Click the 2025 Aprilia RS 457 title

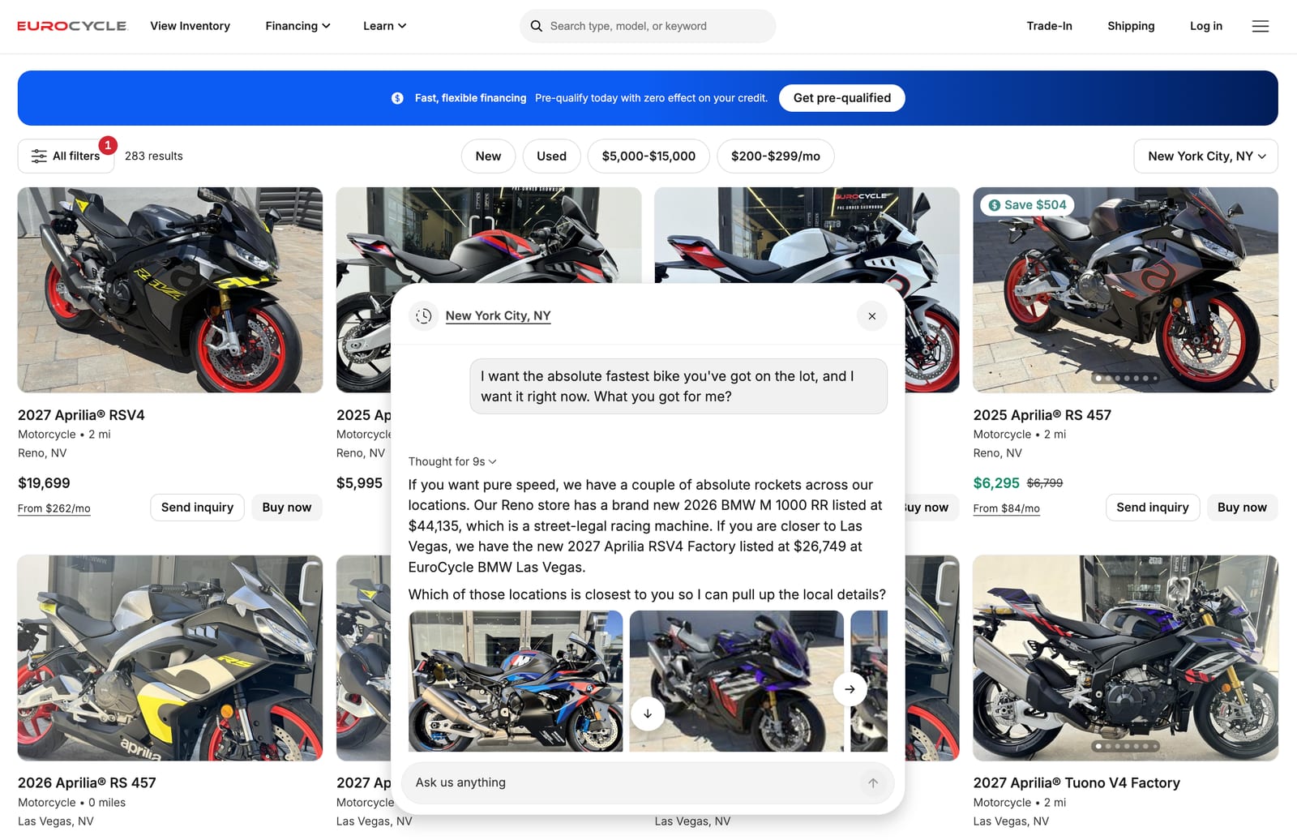pyautogui.click(x=1042, y=415)
